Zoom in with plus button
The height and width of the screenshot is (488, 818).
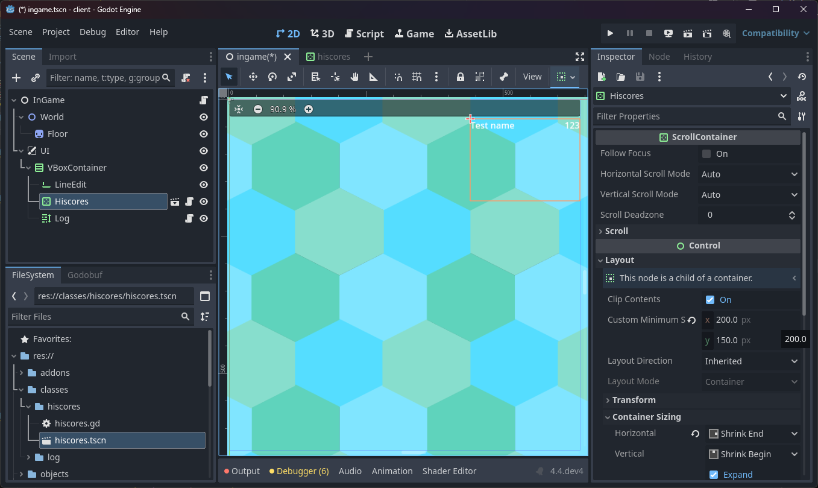(x=309, y=109)
